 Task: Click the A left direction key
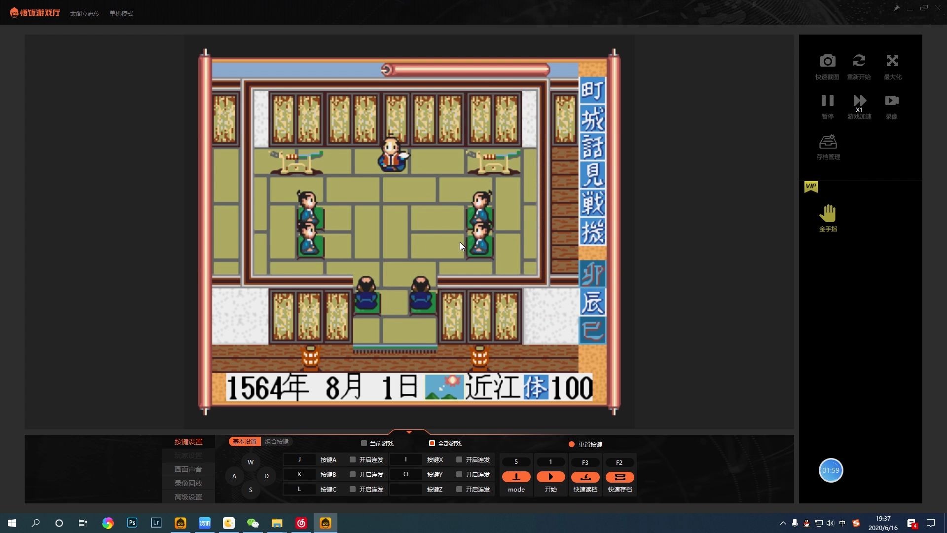[x=234, y=476]
